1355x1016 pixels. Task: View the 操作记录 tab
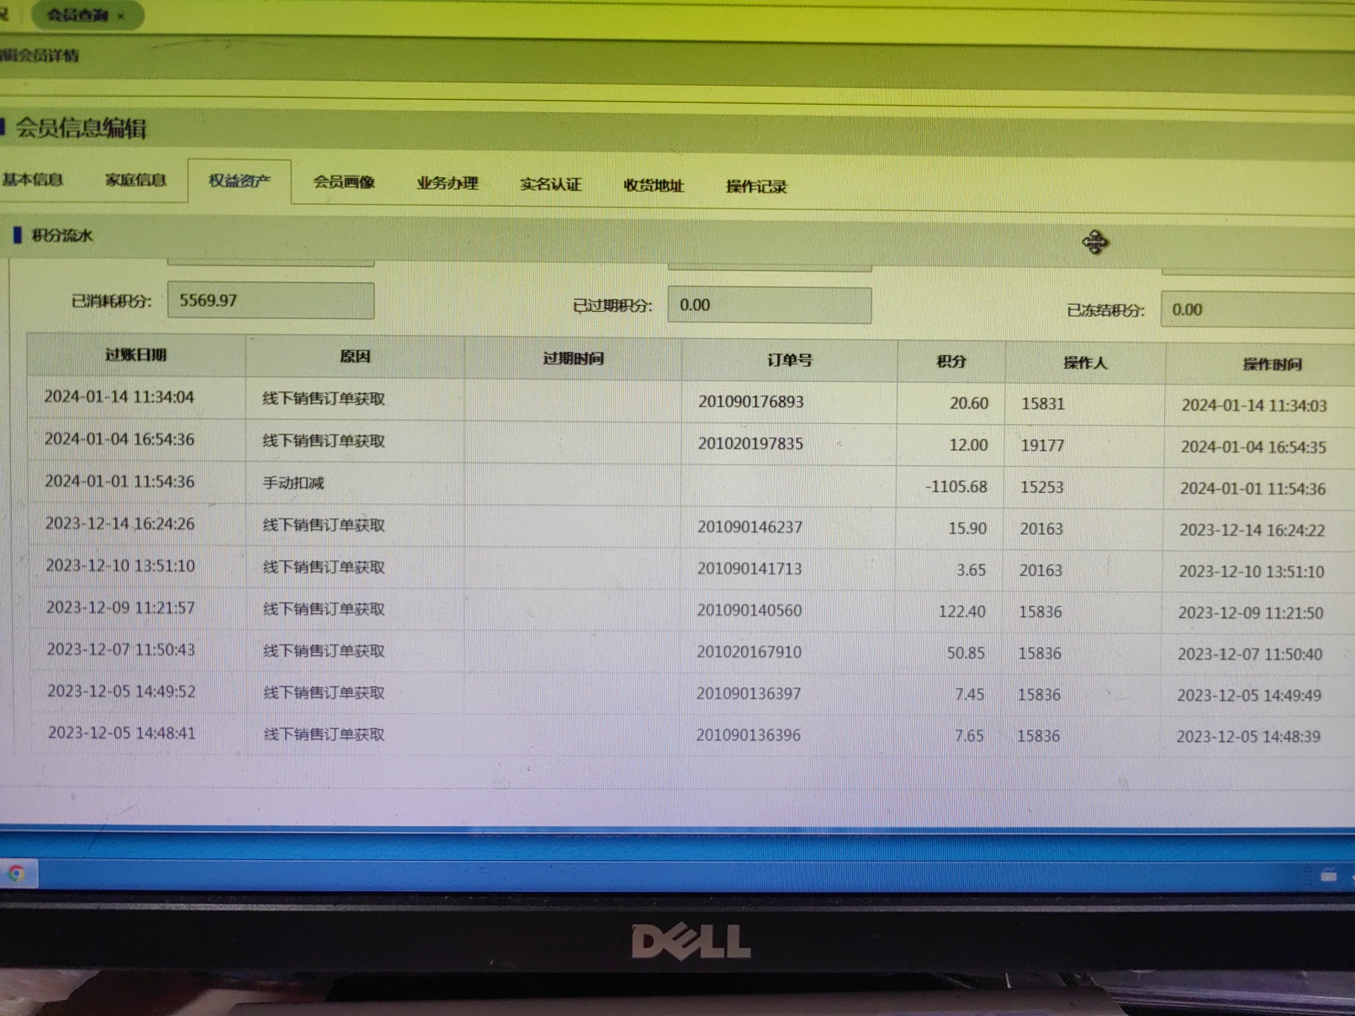[756, 187]
